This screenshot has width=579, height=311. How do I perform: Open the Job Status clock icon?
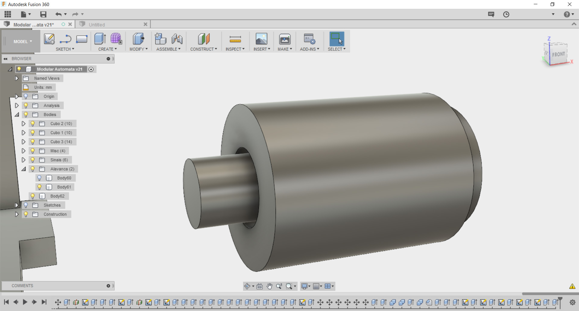[506, 14]
